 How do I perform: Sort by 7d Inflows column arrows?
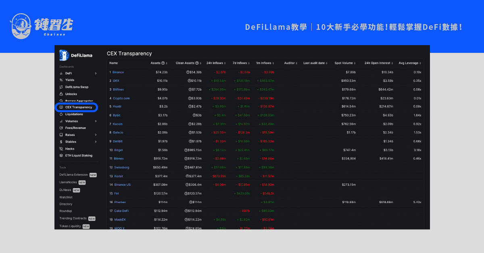click(249, 63)
